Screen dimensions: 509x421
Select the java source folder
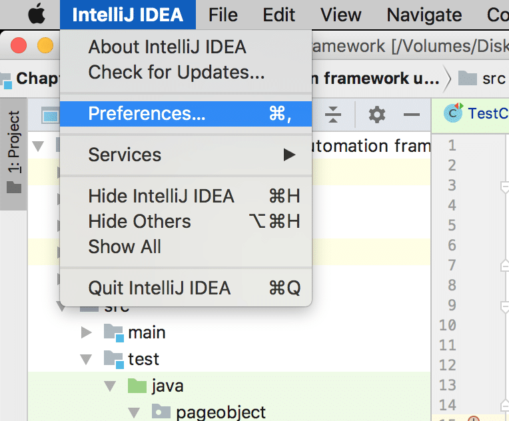pyautogui.click(x=167, y=386)
